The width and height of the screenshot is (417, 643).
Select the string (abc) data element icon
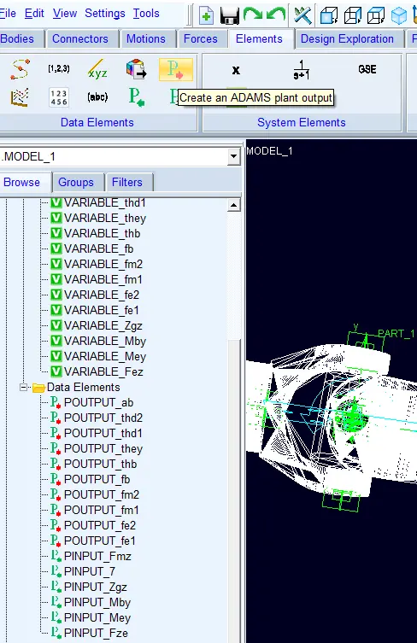point(97,97)
